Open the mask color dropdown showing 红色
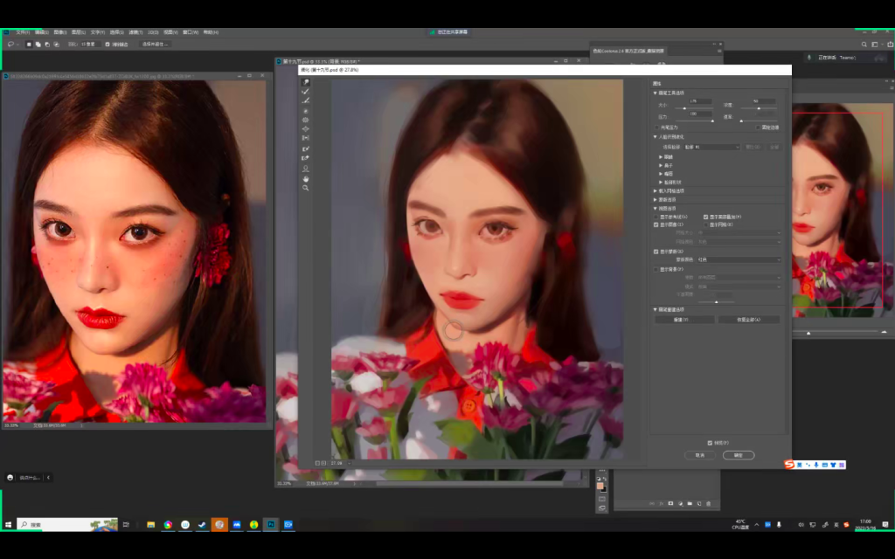This screenshot has height=559, width=895. coord(739,259)
